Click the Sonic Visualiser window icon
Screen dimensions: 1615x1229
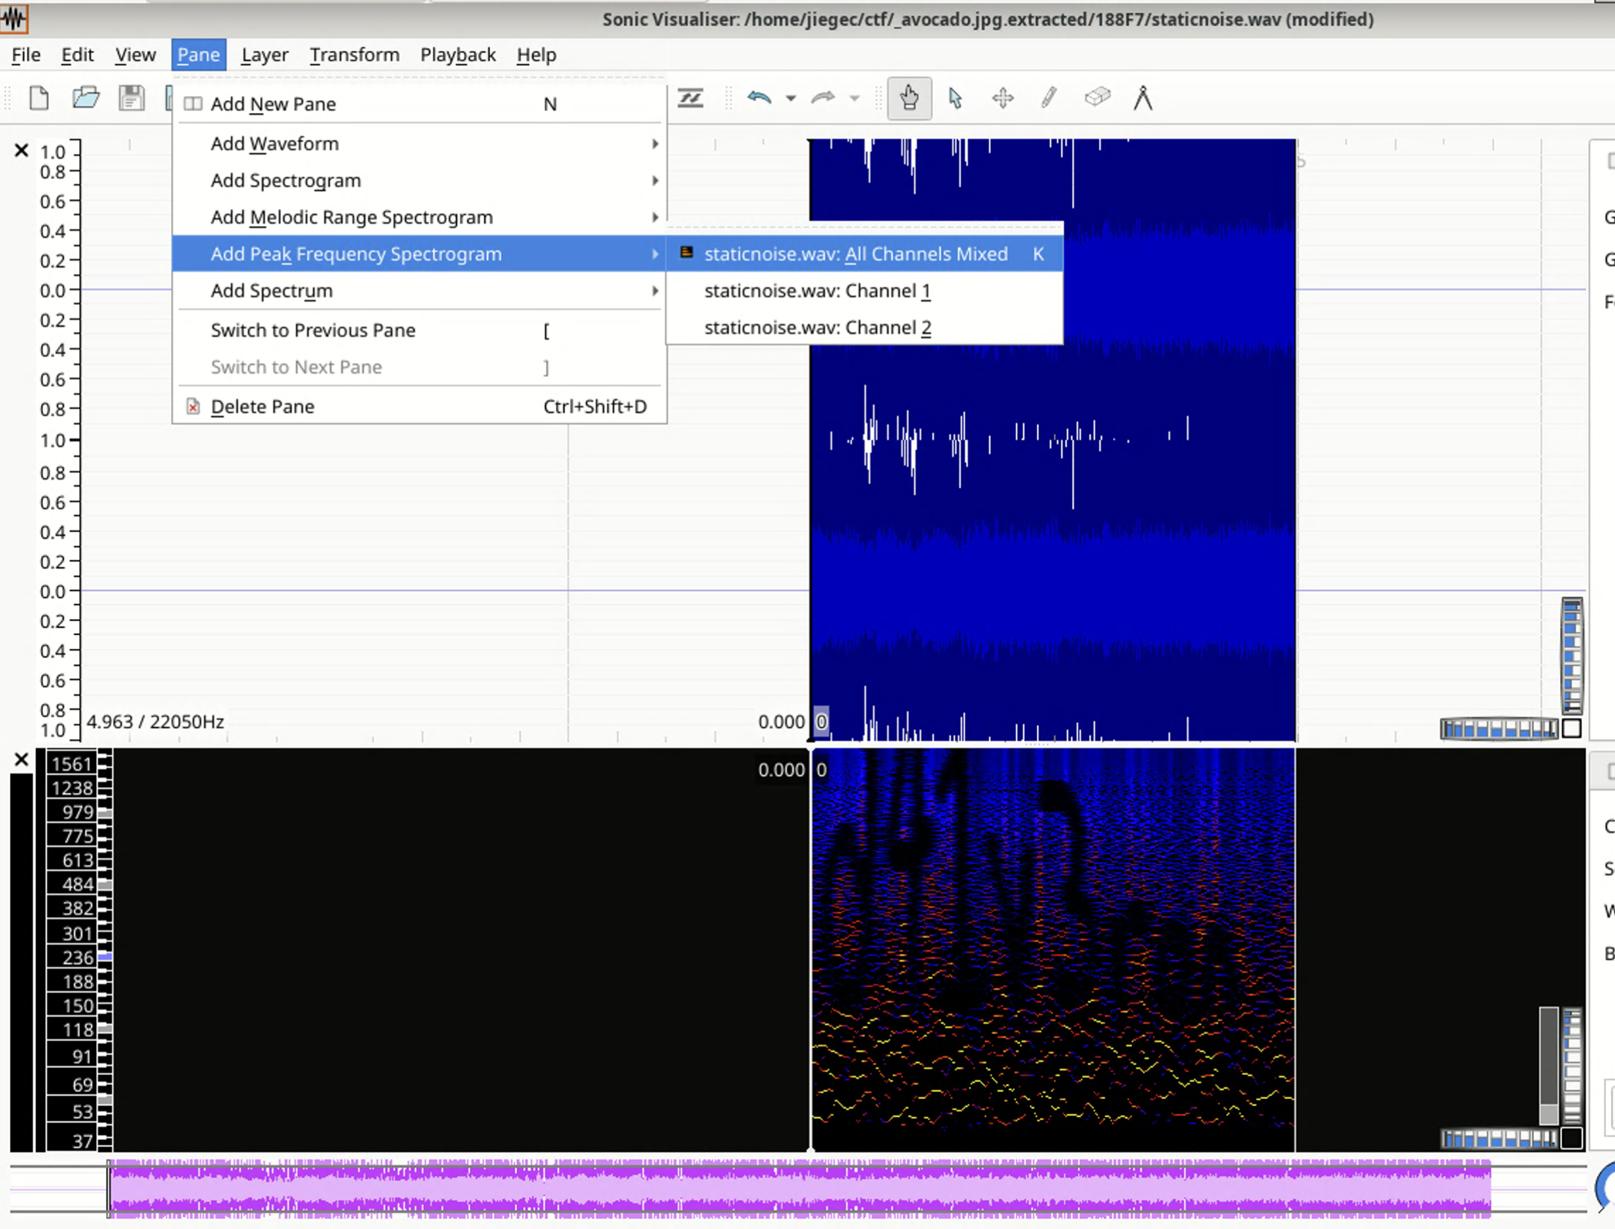14,18
